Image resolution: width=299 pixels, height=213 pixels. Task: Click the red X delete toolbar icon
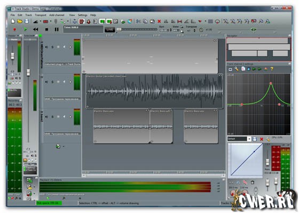(159, 21)
